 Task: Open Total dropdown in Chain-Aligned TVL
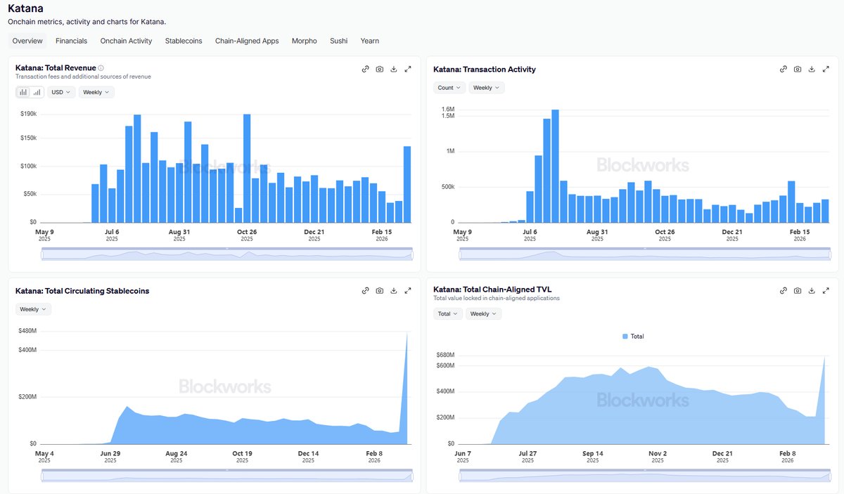[448, 314]
